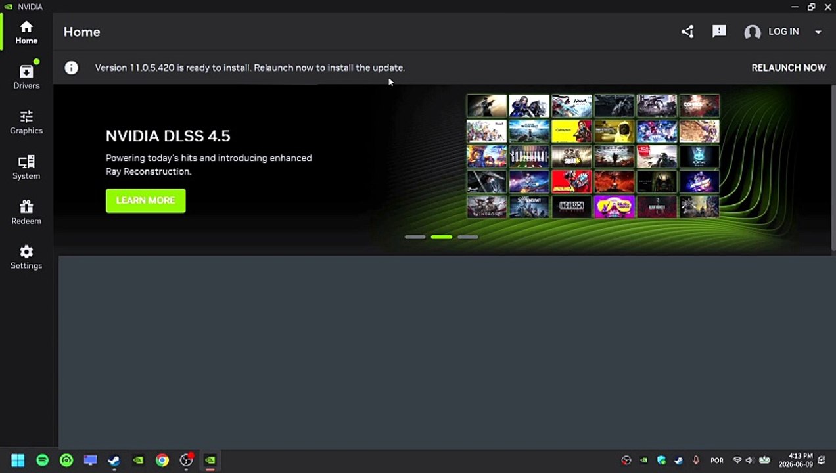Open Google Chrome from the taskbar
Viewport: 836px width, 473px height.
click(x=162, y=461)
